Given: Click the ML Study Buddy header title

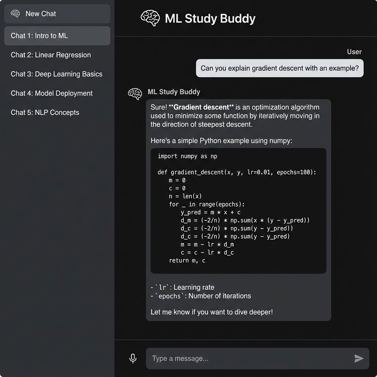Looking at the screenshot, I should tap(210, 18).
